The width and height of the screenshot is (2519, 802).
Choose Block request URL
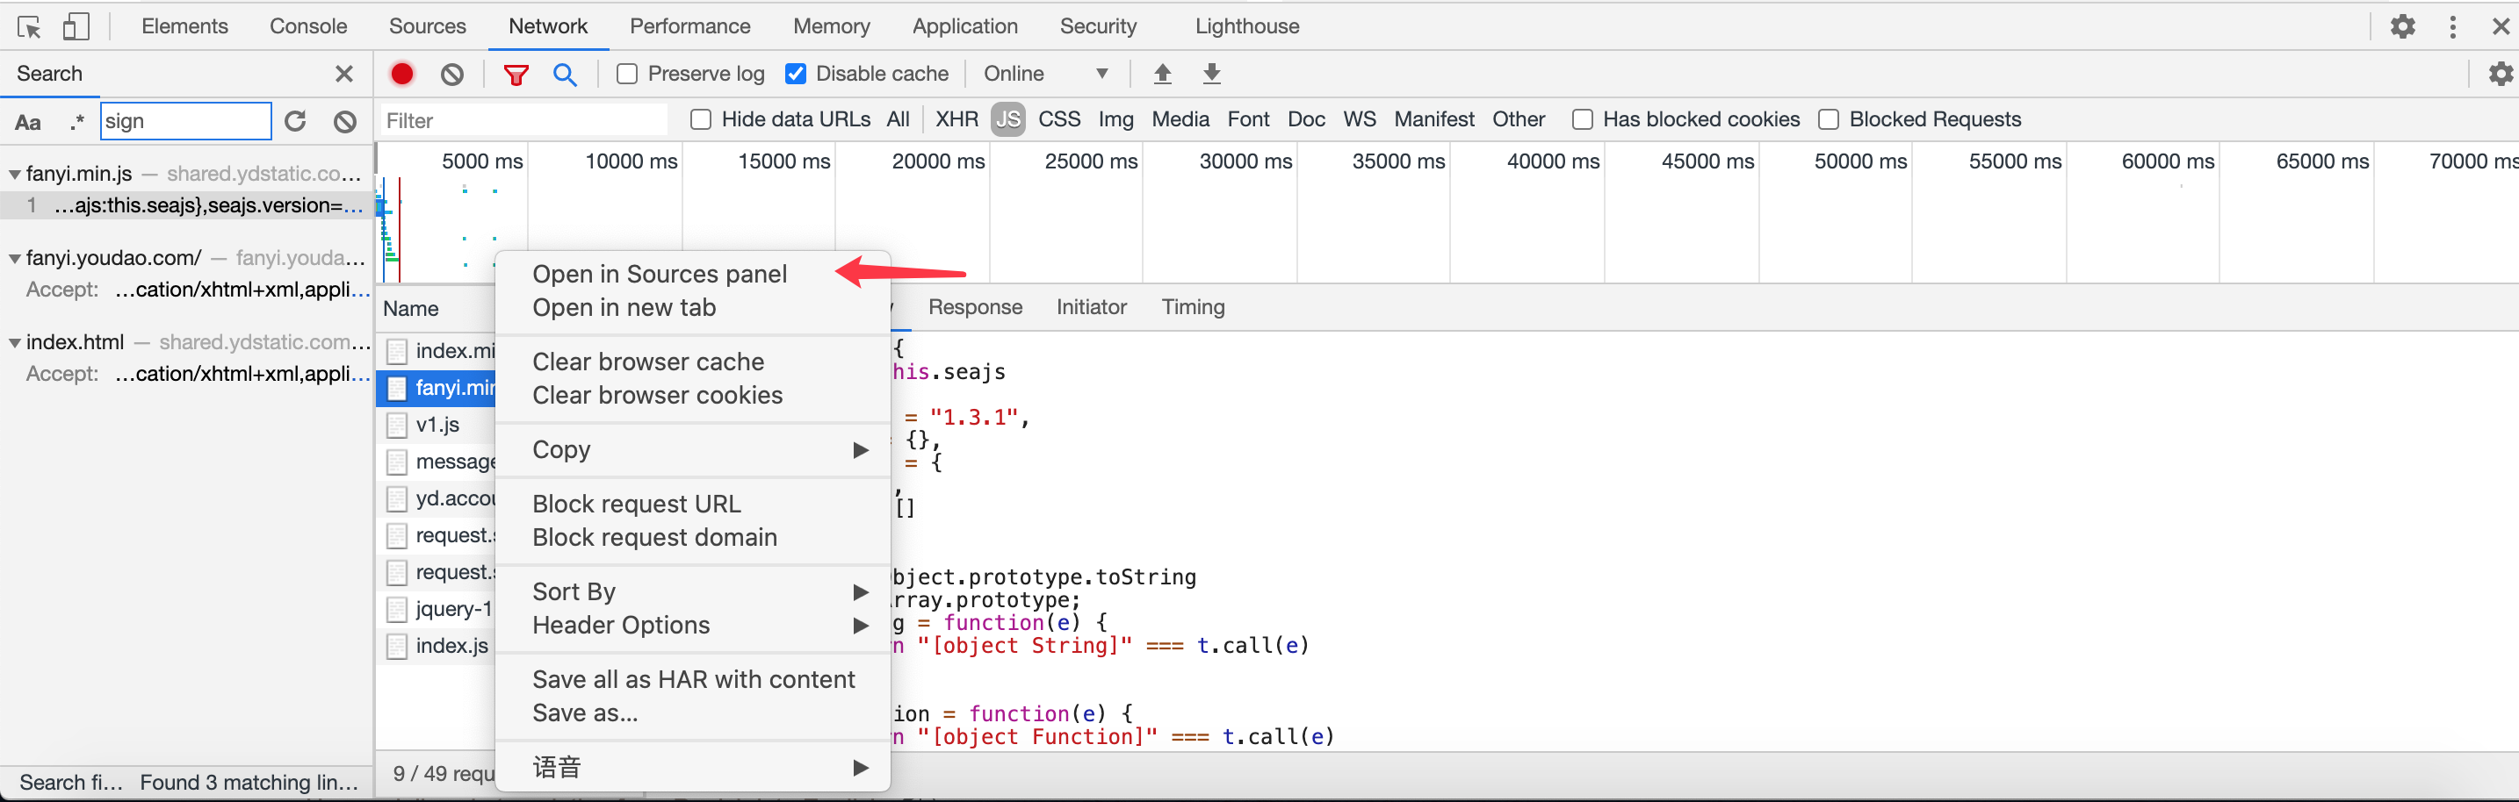click(692, 504)
